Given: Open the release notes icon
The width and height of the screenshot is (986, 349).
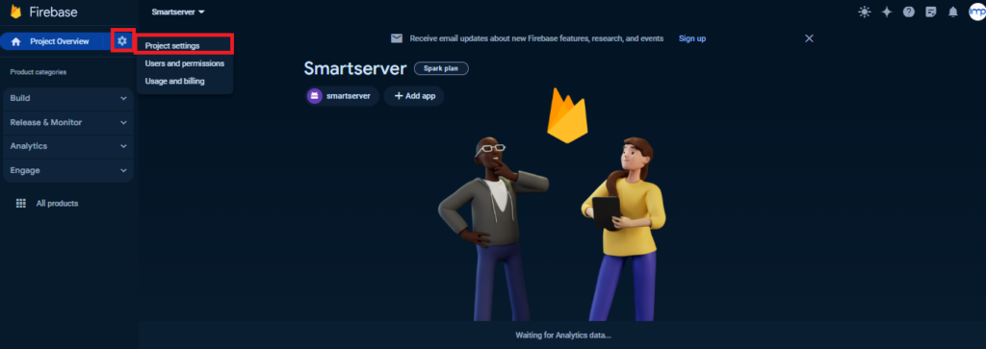Looking at the screenshot, I should [x=931, y=12].
